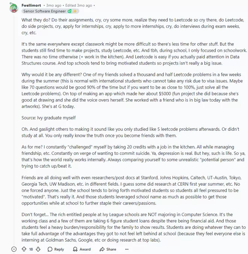Click the "Reply" text label
The image size is (248, 254).
(x=59, y=249)
